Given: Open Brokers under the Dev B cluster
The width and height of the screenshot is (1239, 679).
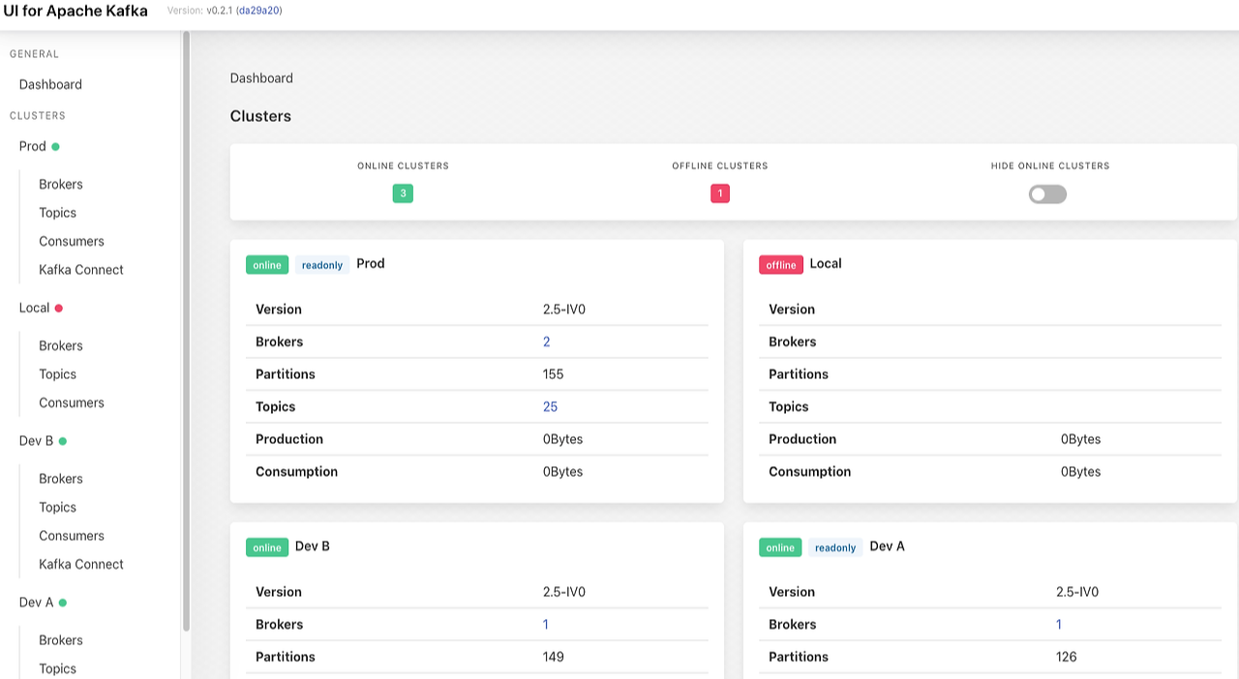Looking at the screenshot, I should click(x=61, y=479).
